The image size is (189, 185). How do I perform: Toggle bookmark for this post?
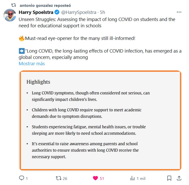(169, 178)
